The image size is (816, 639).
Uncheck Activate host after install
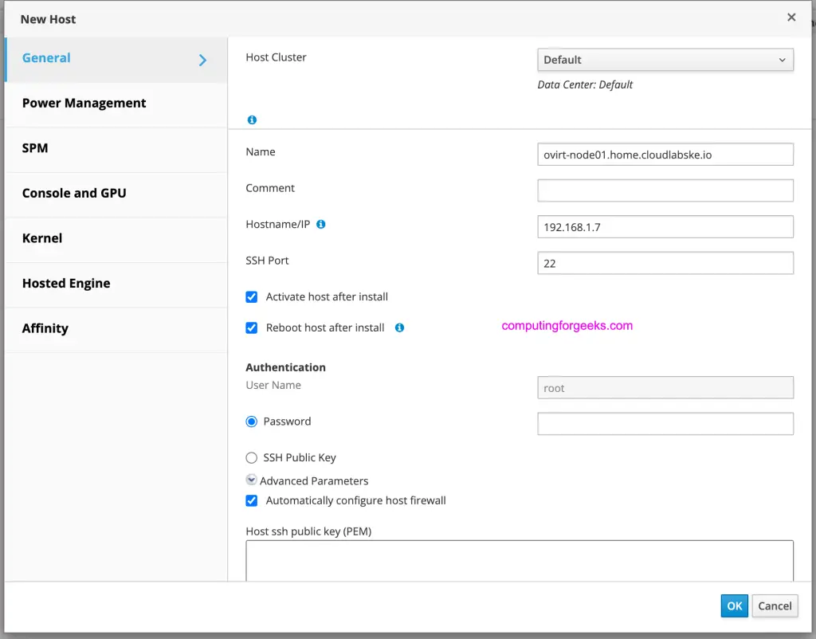click(251, 297)
